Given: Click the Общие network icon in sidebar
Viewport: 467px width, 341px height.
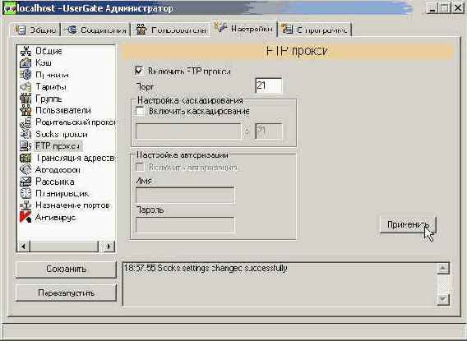Looking at the screenshot, I should tap(25, 51).
